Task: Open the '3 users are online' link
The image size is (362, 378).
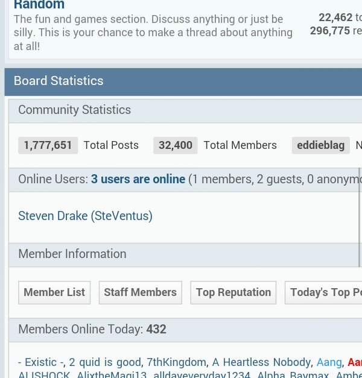Action: pyautogui.click(x=138, y=179)
